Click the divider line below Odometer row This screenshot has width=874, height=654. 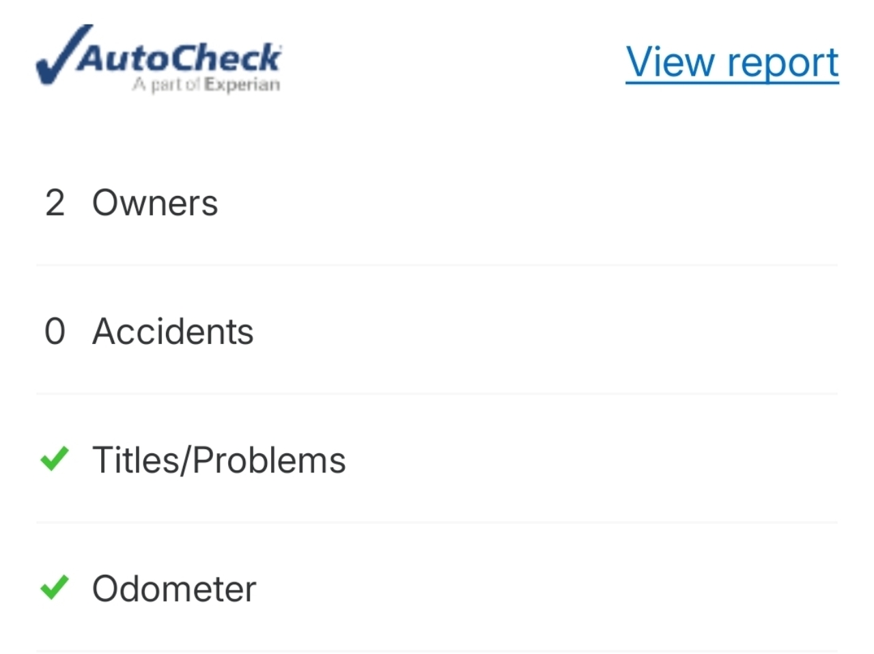[437, 651]
